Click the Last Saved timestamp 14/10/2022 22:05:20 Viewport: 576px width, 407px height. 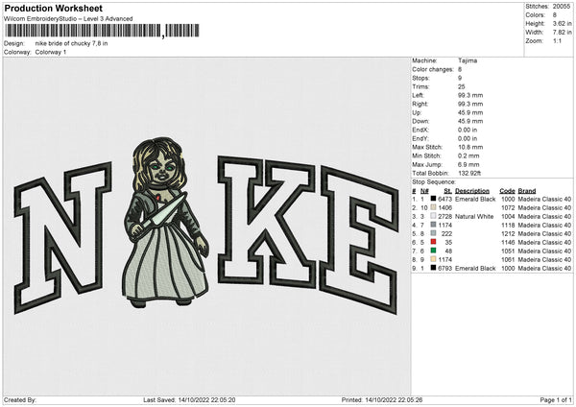[206, 400]
